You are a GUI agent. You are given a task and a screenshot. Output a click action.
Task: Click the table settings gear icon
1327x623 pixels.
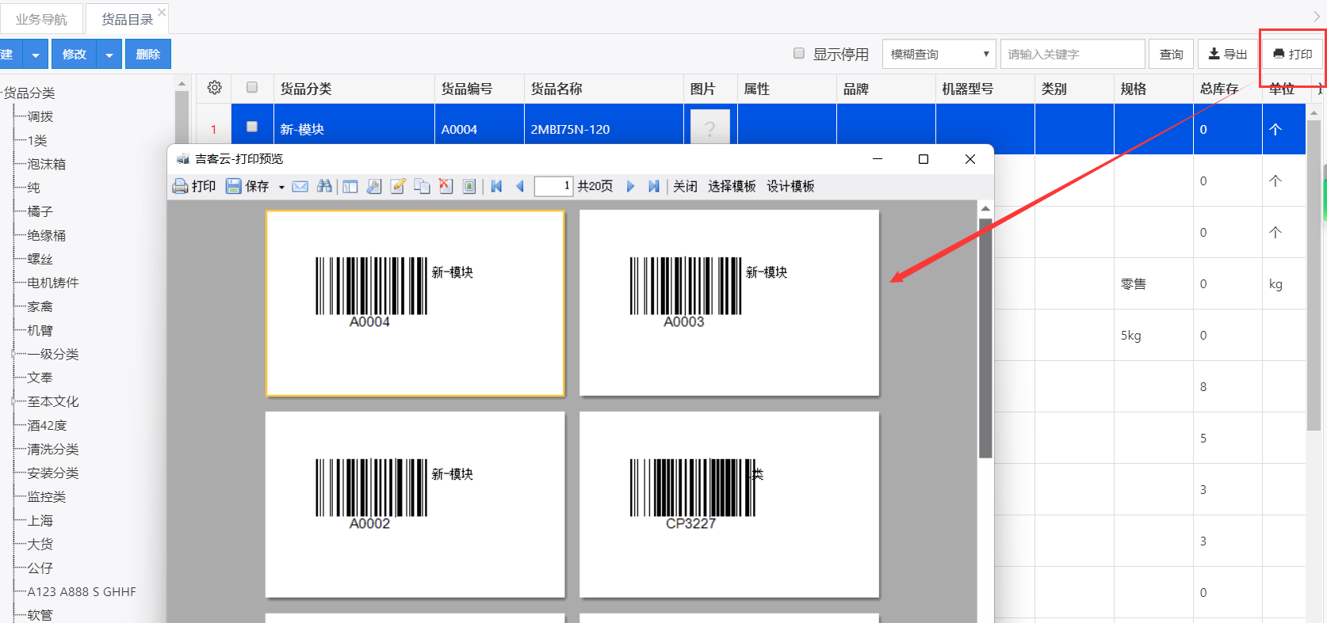click(214, 88)
